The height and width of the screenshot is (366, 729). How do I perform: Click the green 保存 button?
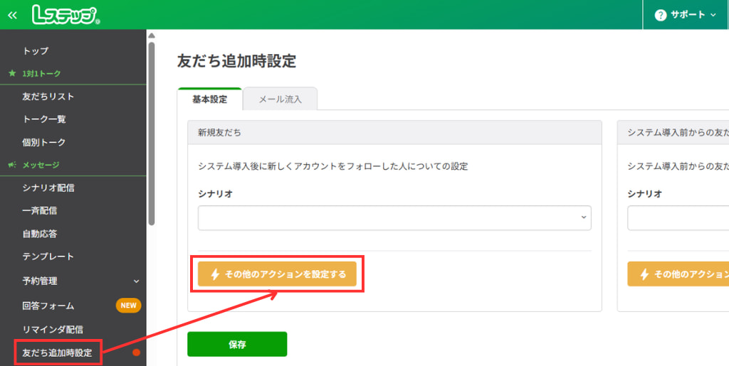click(237, 344)
